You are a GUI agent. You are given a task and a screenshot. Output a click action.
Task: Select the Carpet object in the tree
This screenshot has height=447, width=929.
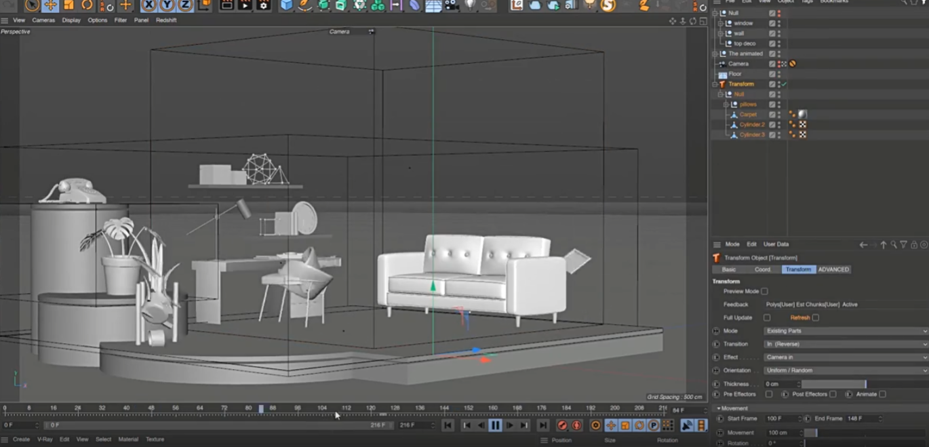coord(749,115)
